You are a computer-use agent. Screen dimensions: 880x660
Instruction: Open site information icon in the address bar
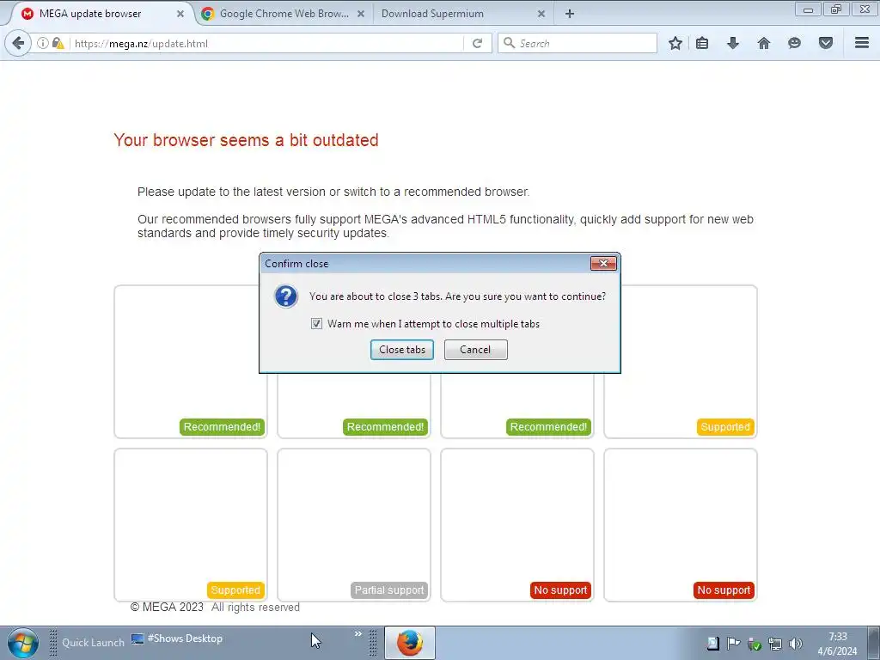click(x=43, y=43)
